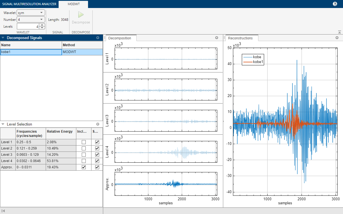The image size is (343, 214).
Task: Open the Wavelet family dropdown showing sym
Action: [31, 13]
